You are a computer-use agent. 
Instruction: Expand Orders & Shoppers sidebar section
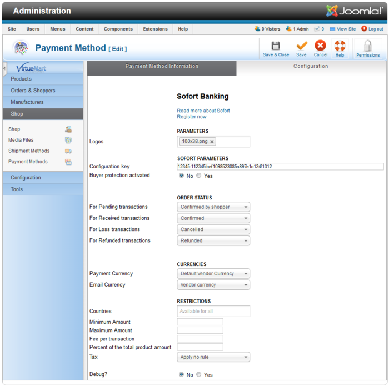43,91
